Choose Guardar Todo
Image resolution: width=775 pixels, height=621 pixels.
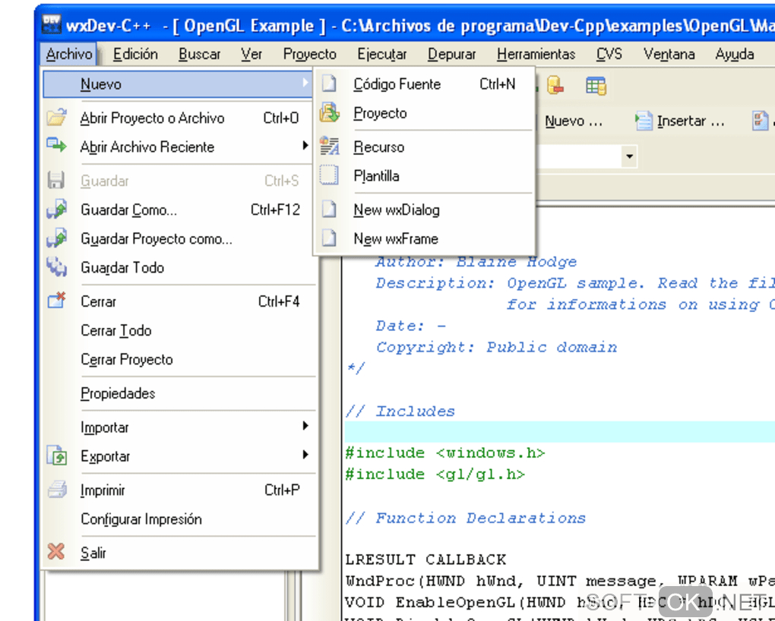pyautogui.click(x=178, y=267)
